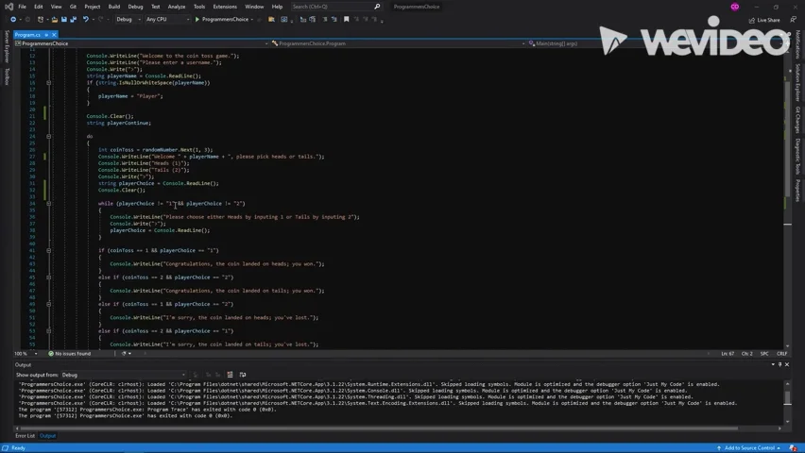Collapse the do block at line 24

(x=49, y=137)
